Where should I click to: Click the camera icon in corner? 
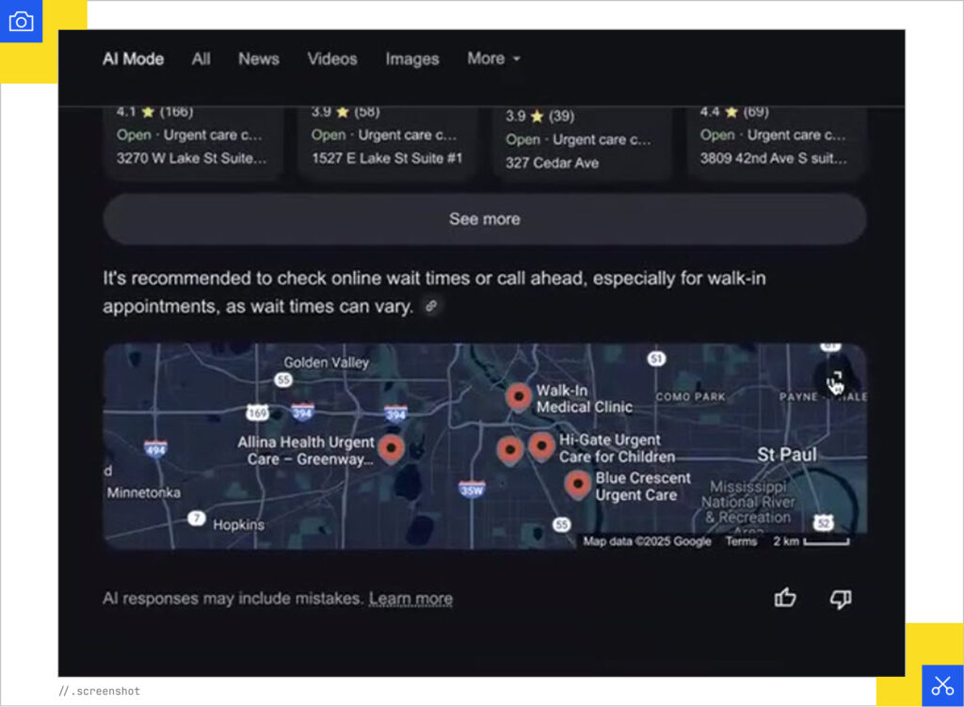click(21, 21)
